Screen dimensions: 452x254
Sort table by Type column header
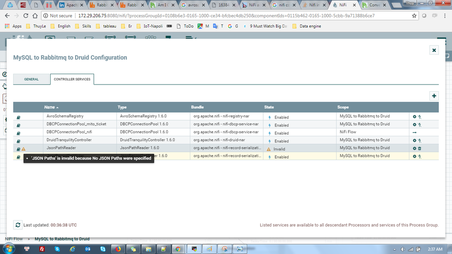click(122, 107)
